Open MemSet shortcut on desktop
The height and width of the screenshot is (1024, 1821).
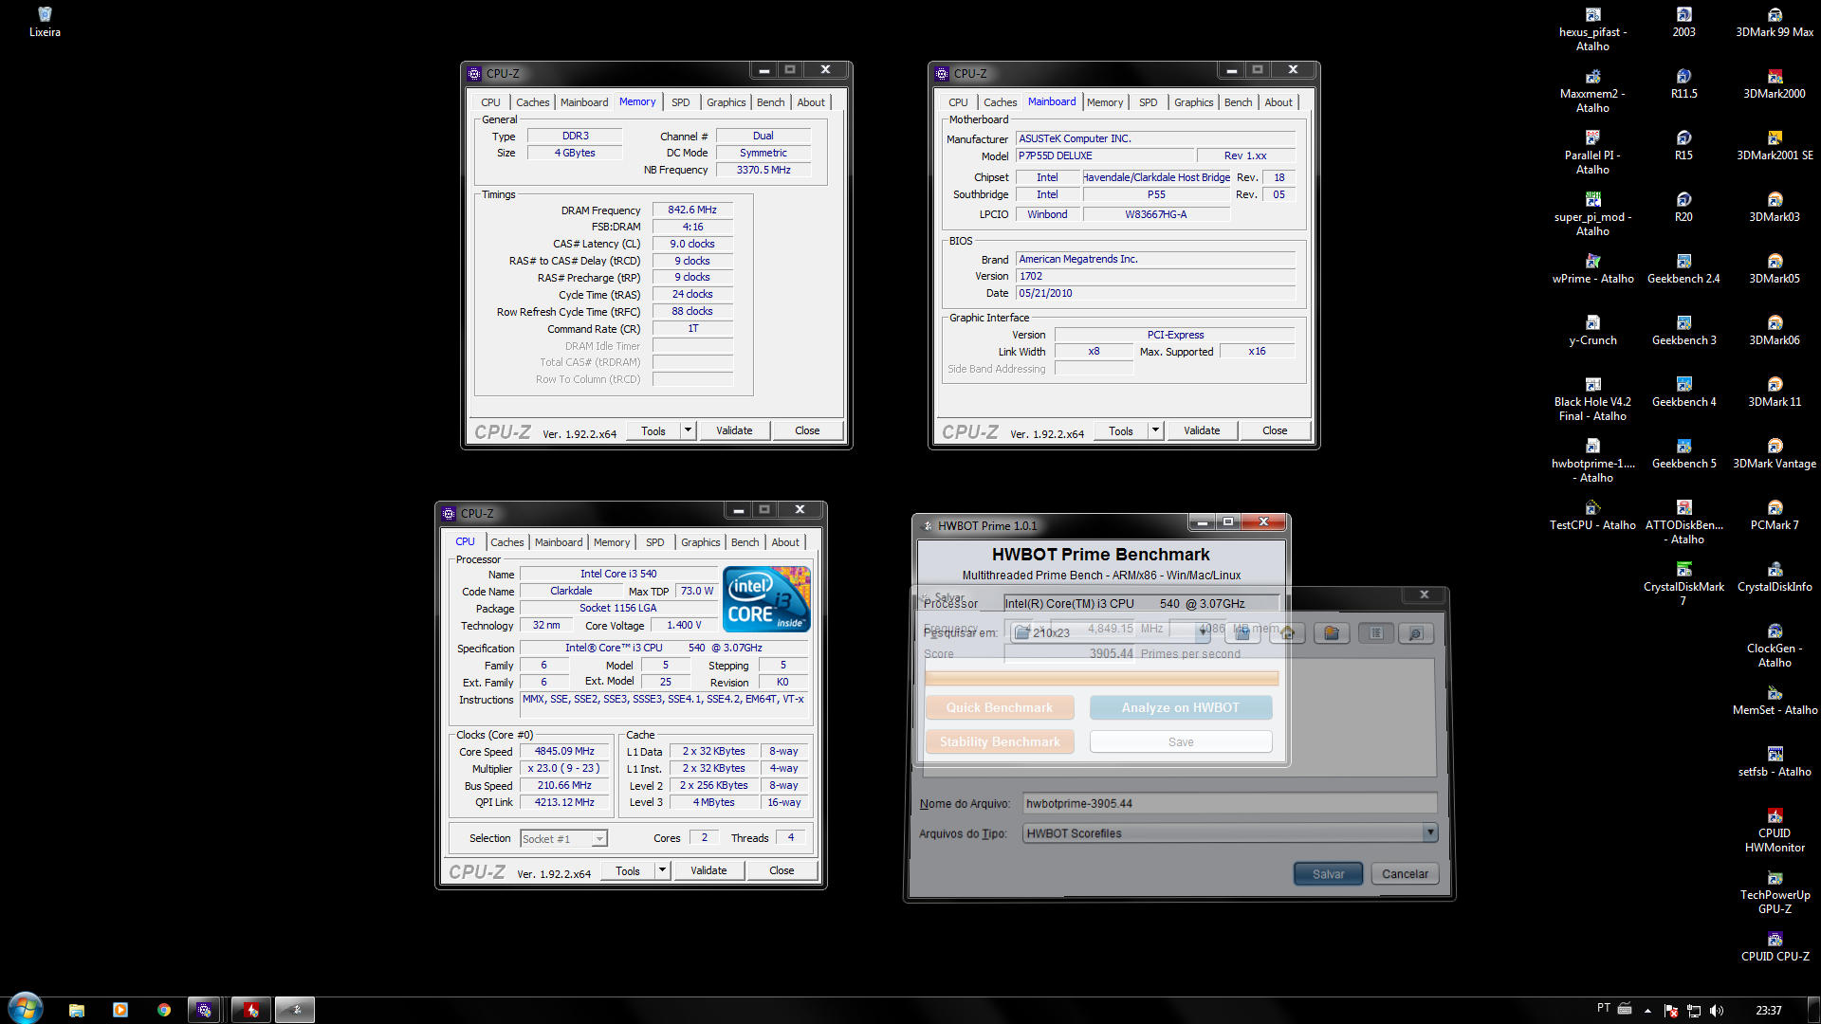[1775, 700]
